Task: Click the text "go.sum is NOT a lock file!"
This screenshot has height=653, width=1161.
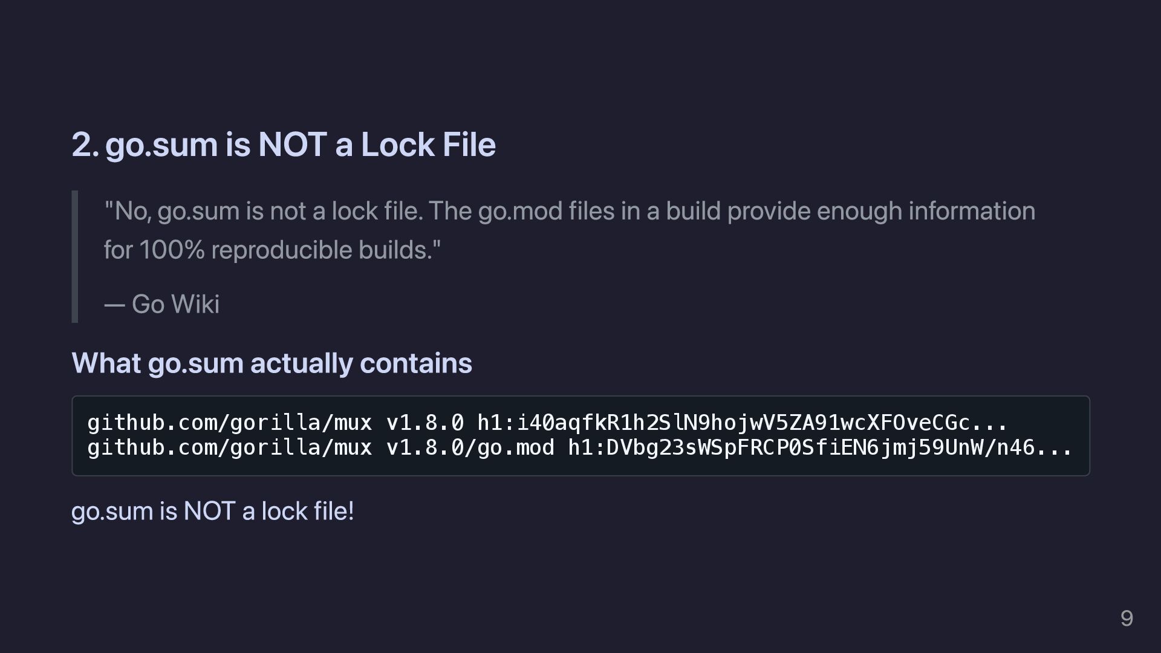Action: (212, 512)
